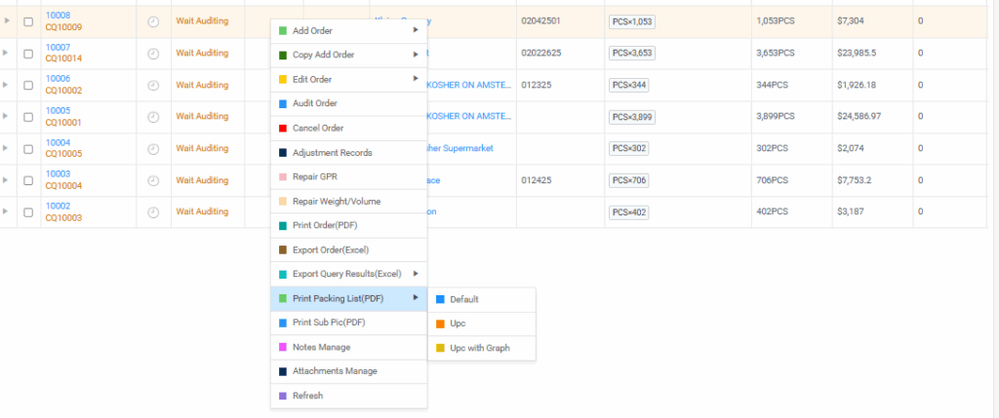Open the Add Order submenu arrow

(x=416, y=30)
